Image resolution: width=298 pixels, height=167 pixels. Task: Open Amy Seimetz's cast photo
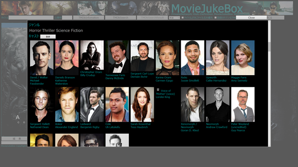243,58
